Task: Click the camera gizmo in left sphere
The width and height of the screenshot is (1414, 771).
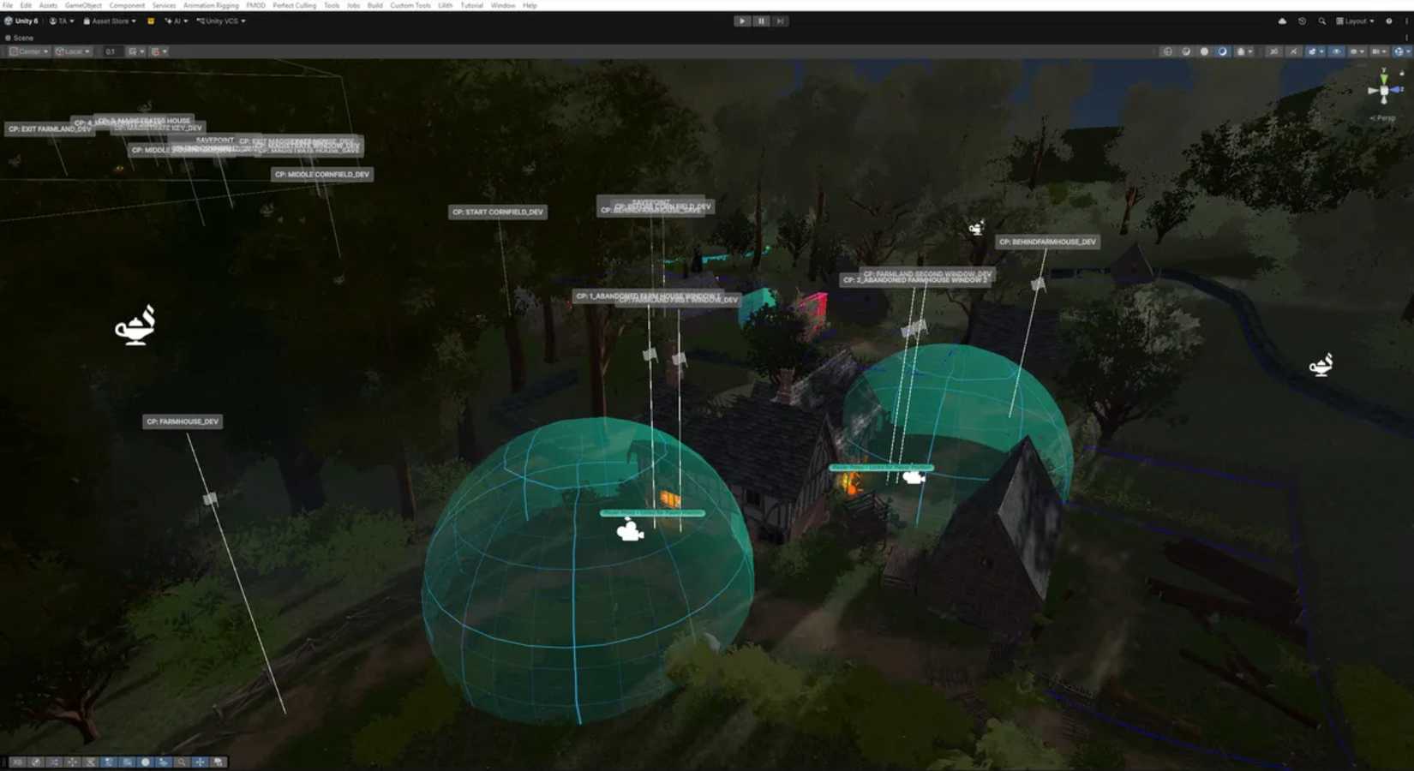Action: click(630, 531)
